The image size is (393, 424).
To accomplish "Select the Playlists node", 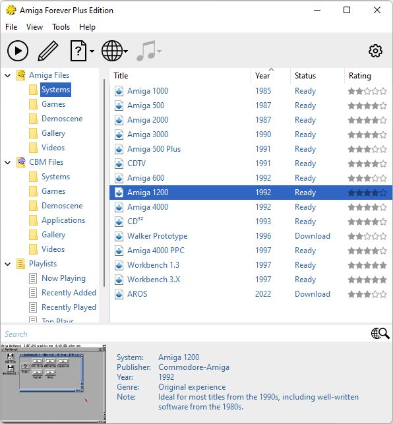I will [43, 264].
